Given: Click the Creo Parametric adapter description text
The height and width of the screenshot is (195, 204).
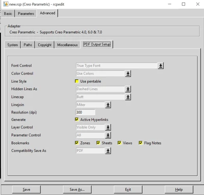Looking at the screenshot, I should [56, 32].
